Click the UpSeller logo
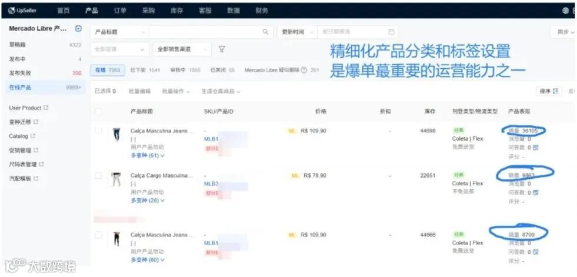Viewport: 577px width, 277px height. (x=22, y=11)
